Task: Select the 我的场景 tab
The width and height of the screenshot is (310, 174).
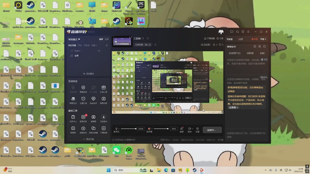Action: pyautogui.click(x=72, y=45)
